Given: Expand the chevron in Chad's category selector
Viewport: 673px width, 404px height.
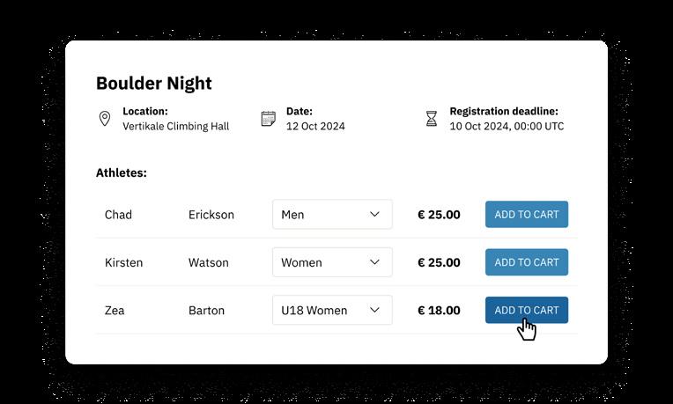Looking at the screenshot, I should pos(375,215).
